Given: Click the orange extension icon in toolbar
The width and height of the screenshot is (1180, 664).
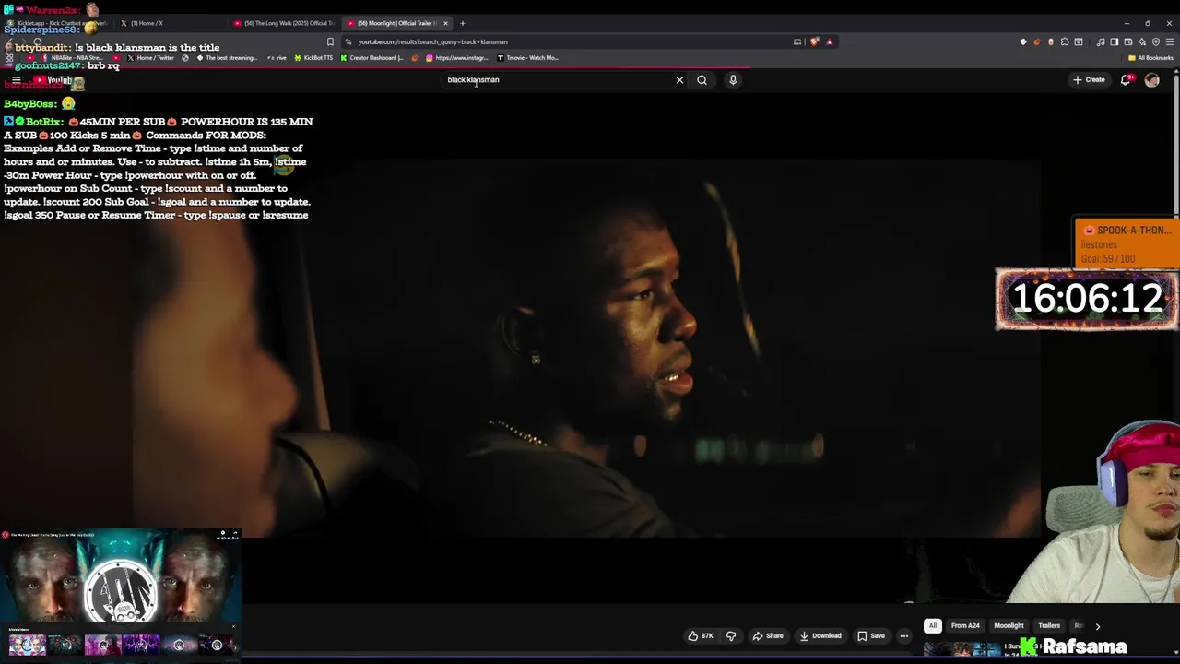Looking at the screenshot, I should [x=1037, y=41].
